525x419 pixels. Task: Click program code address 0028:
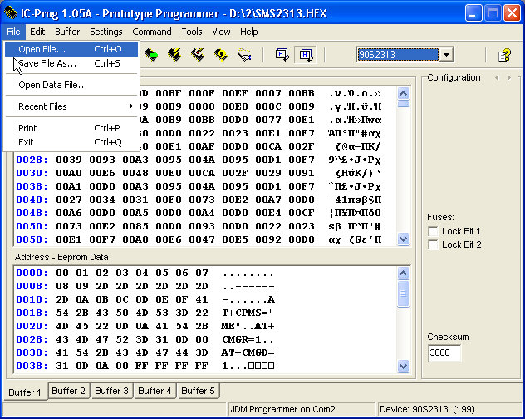pyautogui.click(x=32, y=160)
